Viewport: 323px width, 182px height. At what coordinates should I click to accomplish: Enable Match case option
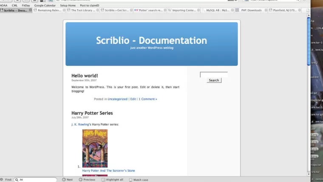tap(139, 180)
